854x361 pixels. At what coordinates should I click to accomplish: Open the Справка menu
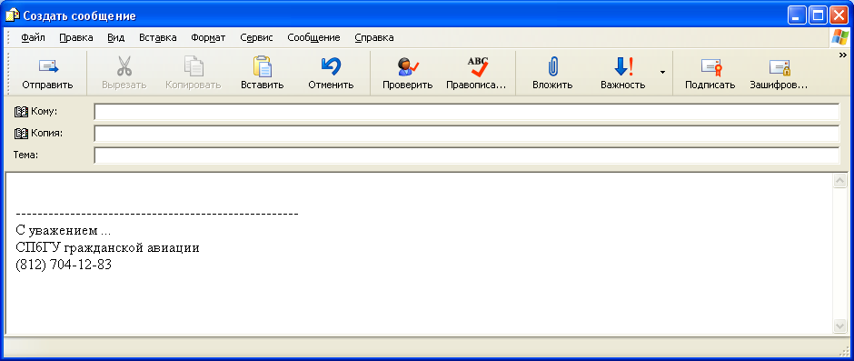374,37
